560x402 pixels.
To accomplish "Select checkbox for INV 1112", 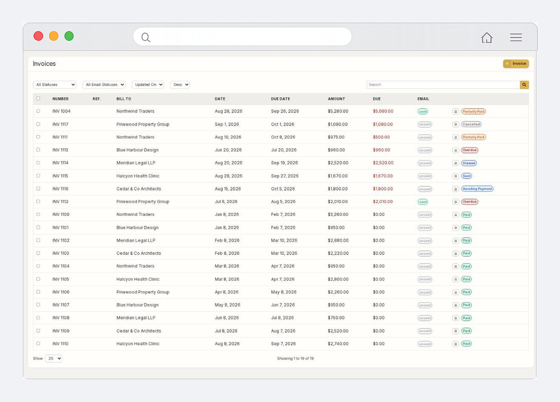I will coord(38,201).
